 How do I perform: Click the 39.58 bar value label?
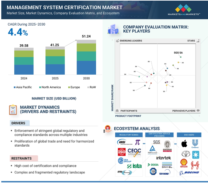tap(24, 46)
